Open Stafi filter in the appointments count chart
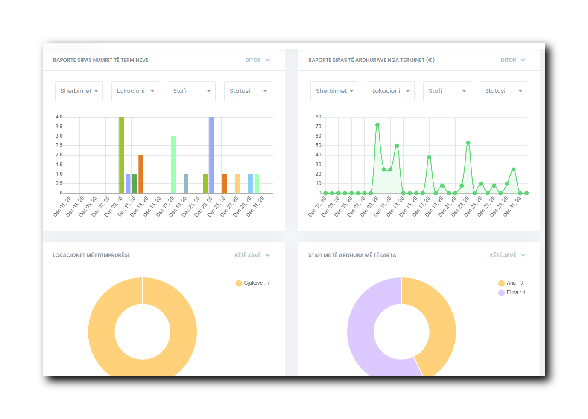 coord(192,91)
